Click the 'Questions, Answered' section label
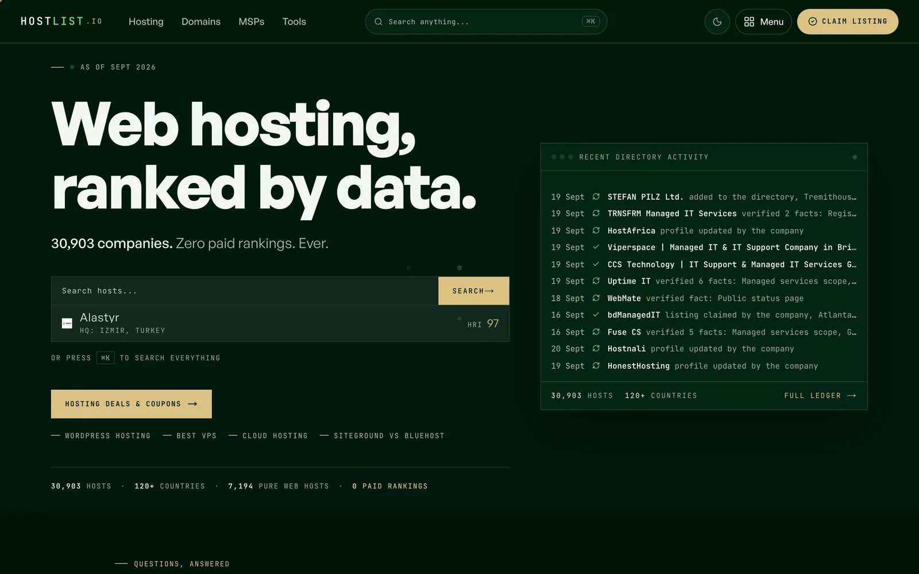This screenshot has width=919, height=574. (x=182, y=564)
